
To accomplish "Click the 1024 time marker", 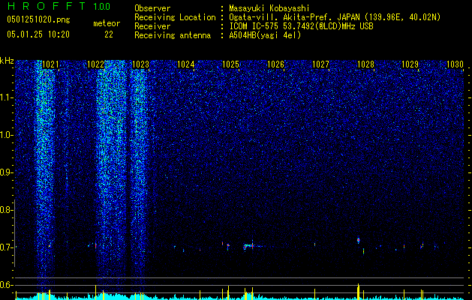I will click(186, 64).
